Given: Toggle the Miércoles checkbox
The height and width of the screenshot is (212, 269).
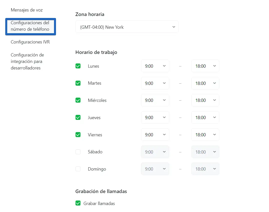Looking at the screenshot, I should click(x=78, y=100).
